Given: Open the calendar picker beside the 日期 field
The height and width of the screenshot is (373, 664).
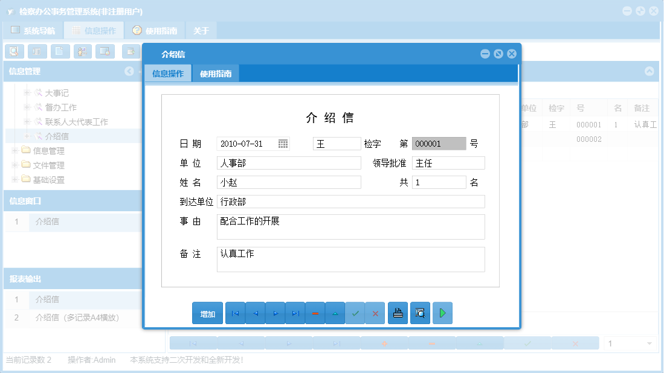Looking at the screenshot, I should click(282, 143).
